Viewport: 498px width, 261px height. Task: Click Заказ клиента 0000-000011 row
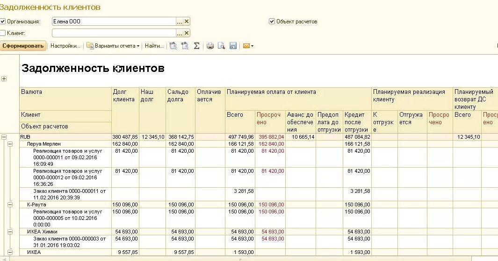point(65,194)
